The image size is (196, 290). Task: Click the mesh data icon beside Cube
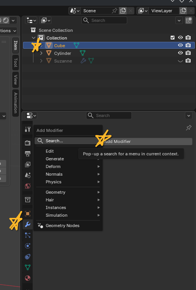[x=76, y=45]
